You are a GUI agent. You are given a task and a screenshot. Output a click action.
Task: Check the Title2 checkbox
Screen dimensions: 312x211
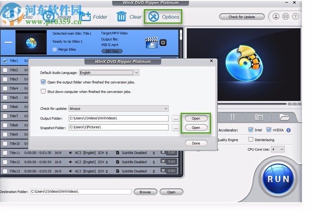coord(5,70)
